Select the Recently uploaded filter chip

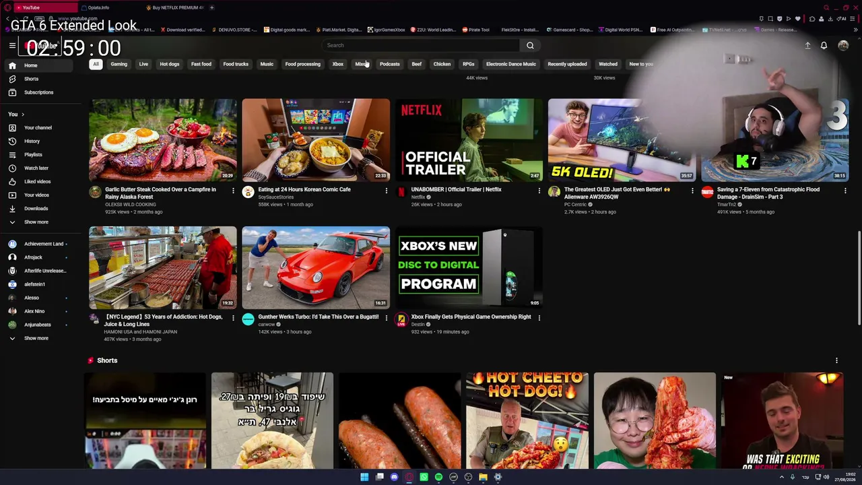coord(567,64)
